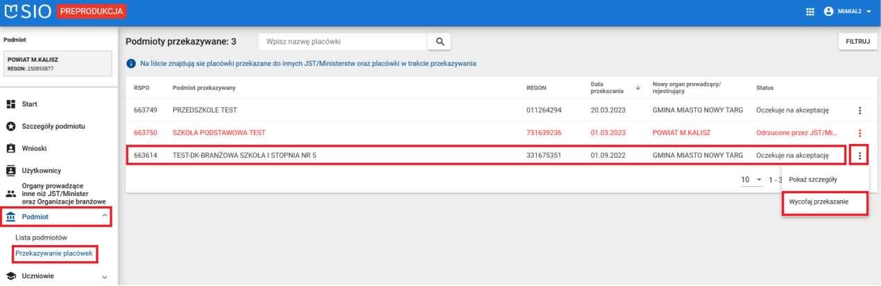Open the user account dropdown arrow
881x286 pixels.
[x=869, y=12]
